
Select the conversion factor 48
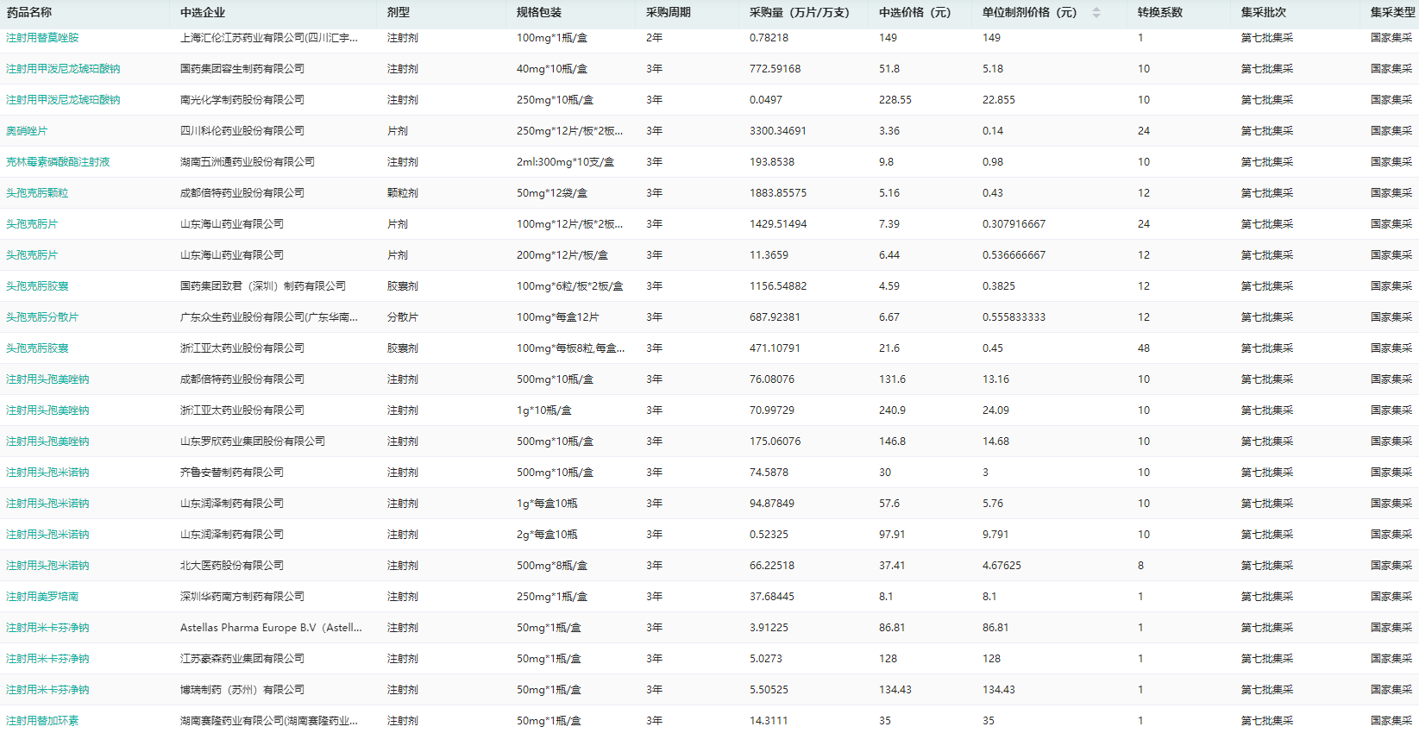click(x=1144, y=348)
